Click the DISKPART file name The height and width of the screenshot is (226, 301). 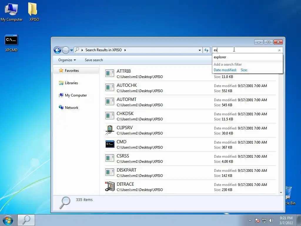tap(126, 170)
